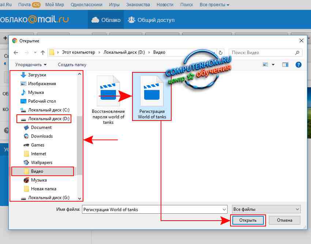Select 'Рабочий стол' in the tree
The image size is (311, 244).
coord(42,101)
